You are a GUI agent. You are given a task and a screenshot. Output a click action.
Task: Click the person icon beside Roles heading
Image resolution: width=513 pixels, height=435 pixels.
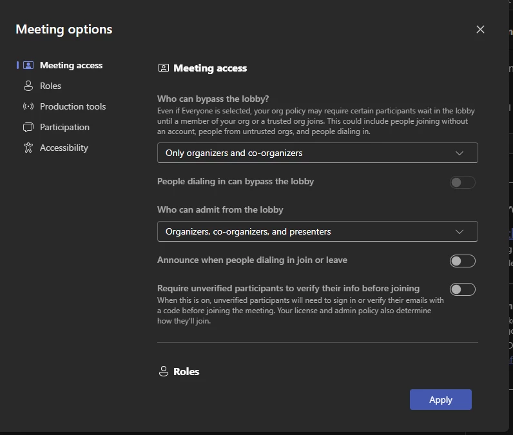click(x=164, y=372)
